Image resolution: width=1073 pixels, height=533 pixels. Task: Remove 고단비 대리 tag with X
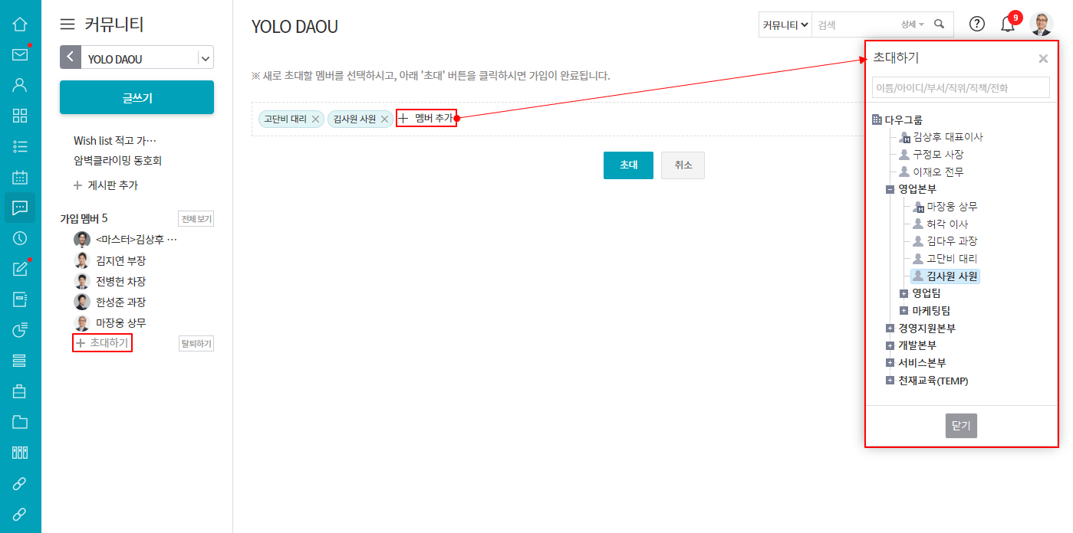point(315,119)
